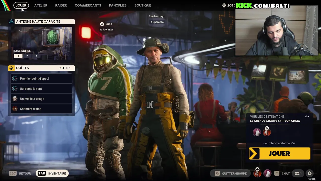Select the first quests page dot
This screenshot has height=181, width=321.
tap(63, 68)
